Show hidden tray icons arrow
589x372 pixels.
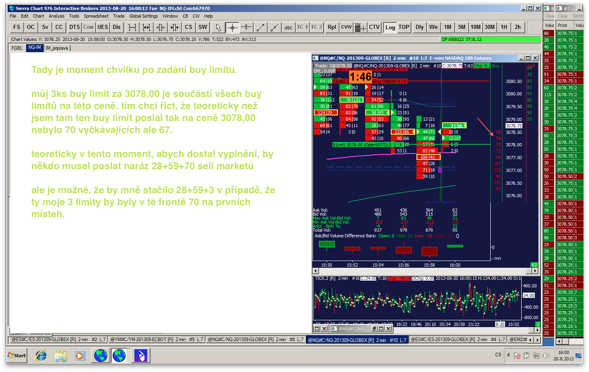(x=508, y=355)
